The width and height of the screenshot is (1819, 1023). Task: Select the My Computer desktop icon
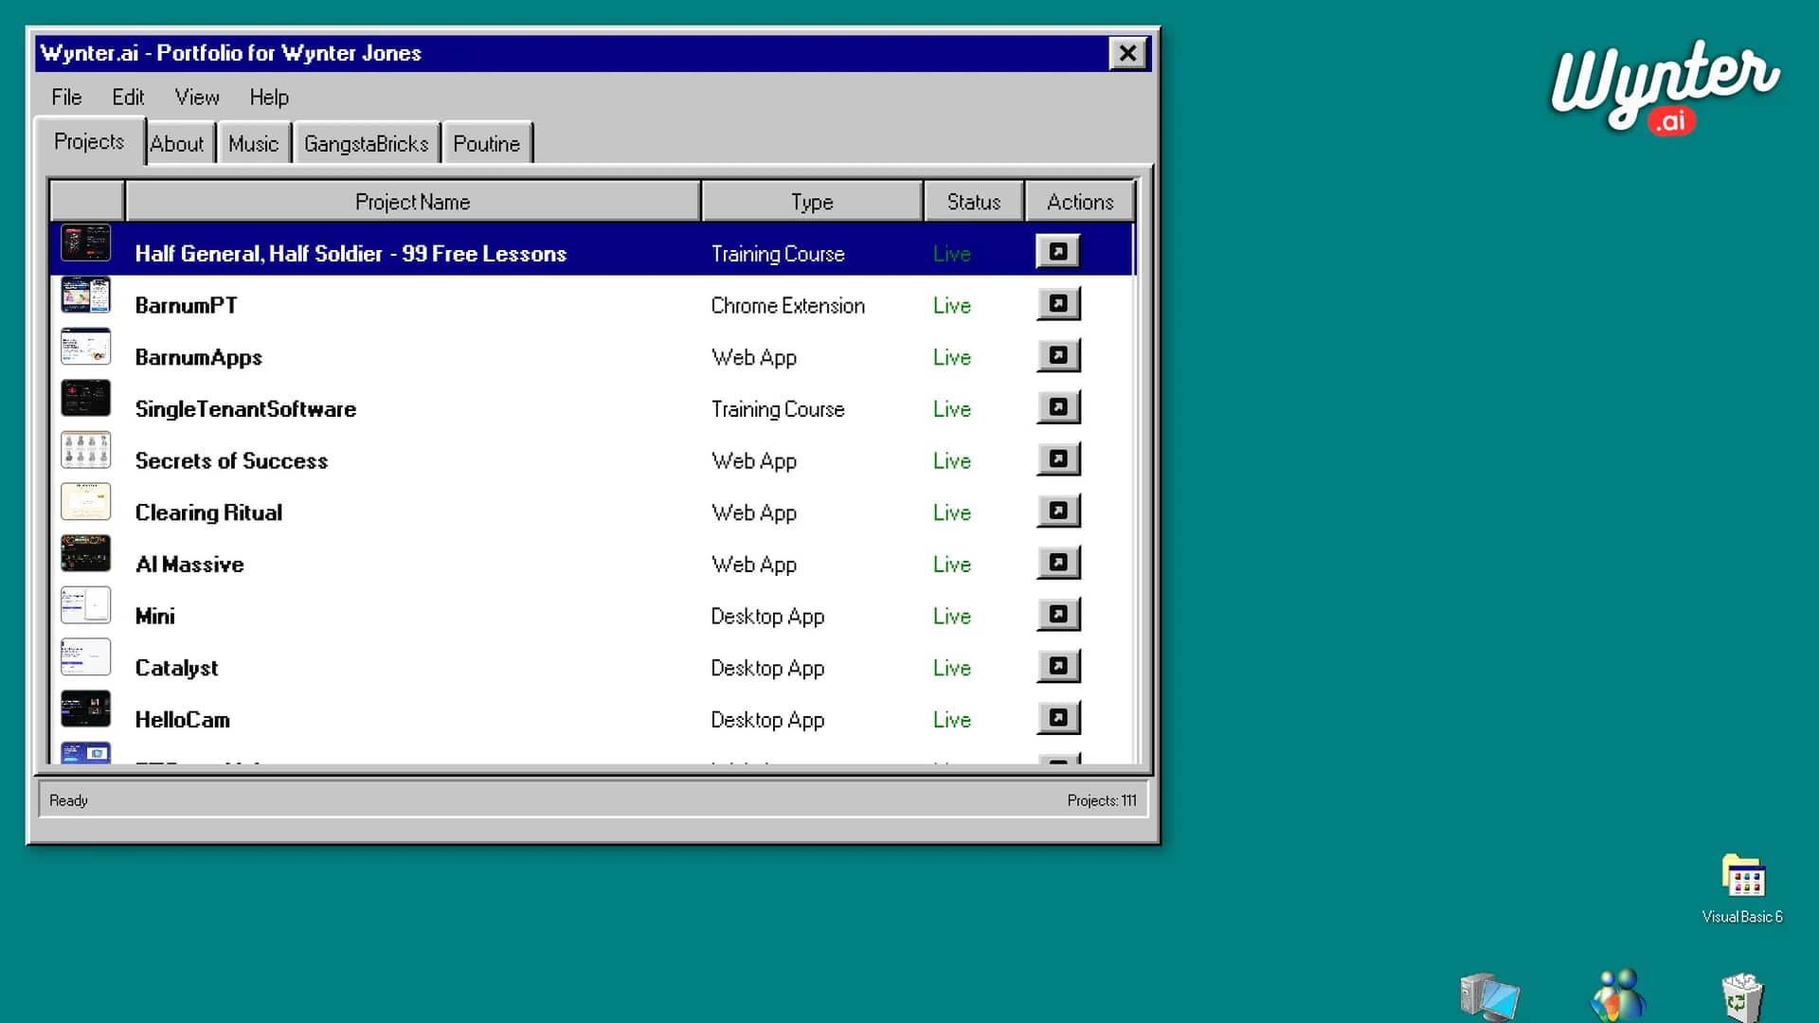[x=1489, y=997]
